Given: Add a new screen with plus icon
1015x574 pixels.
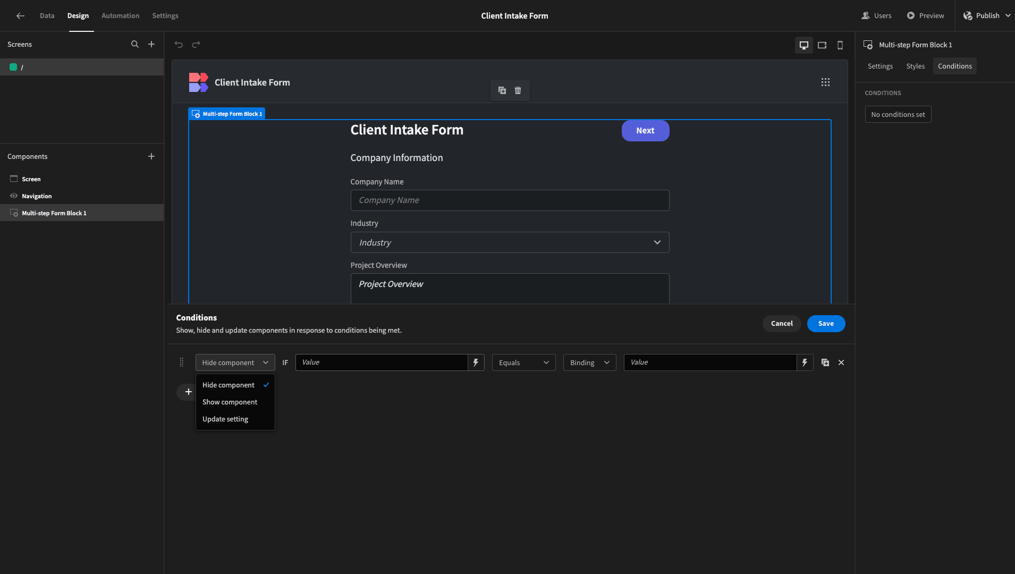Looking at the screenshot, I should tap(151, 45).
